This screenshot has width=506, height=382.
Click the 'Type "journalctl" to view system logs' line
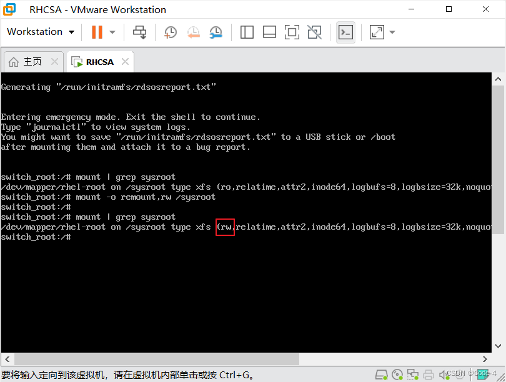(96, 127)
